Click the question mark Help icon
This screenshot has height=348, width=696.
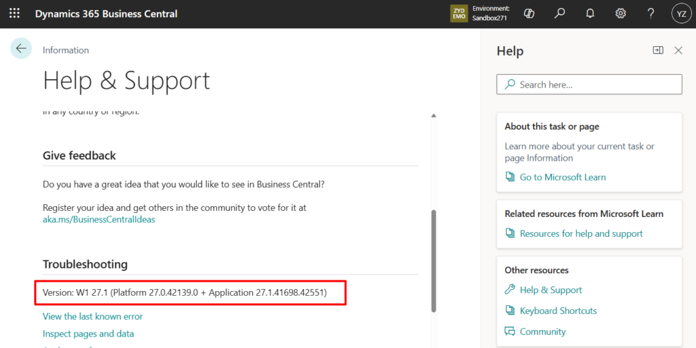tap(650, 14)
